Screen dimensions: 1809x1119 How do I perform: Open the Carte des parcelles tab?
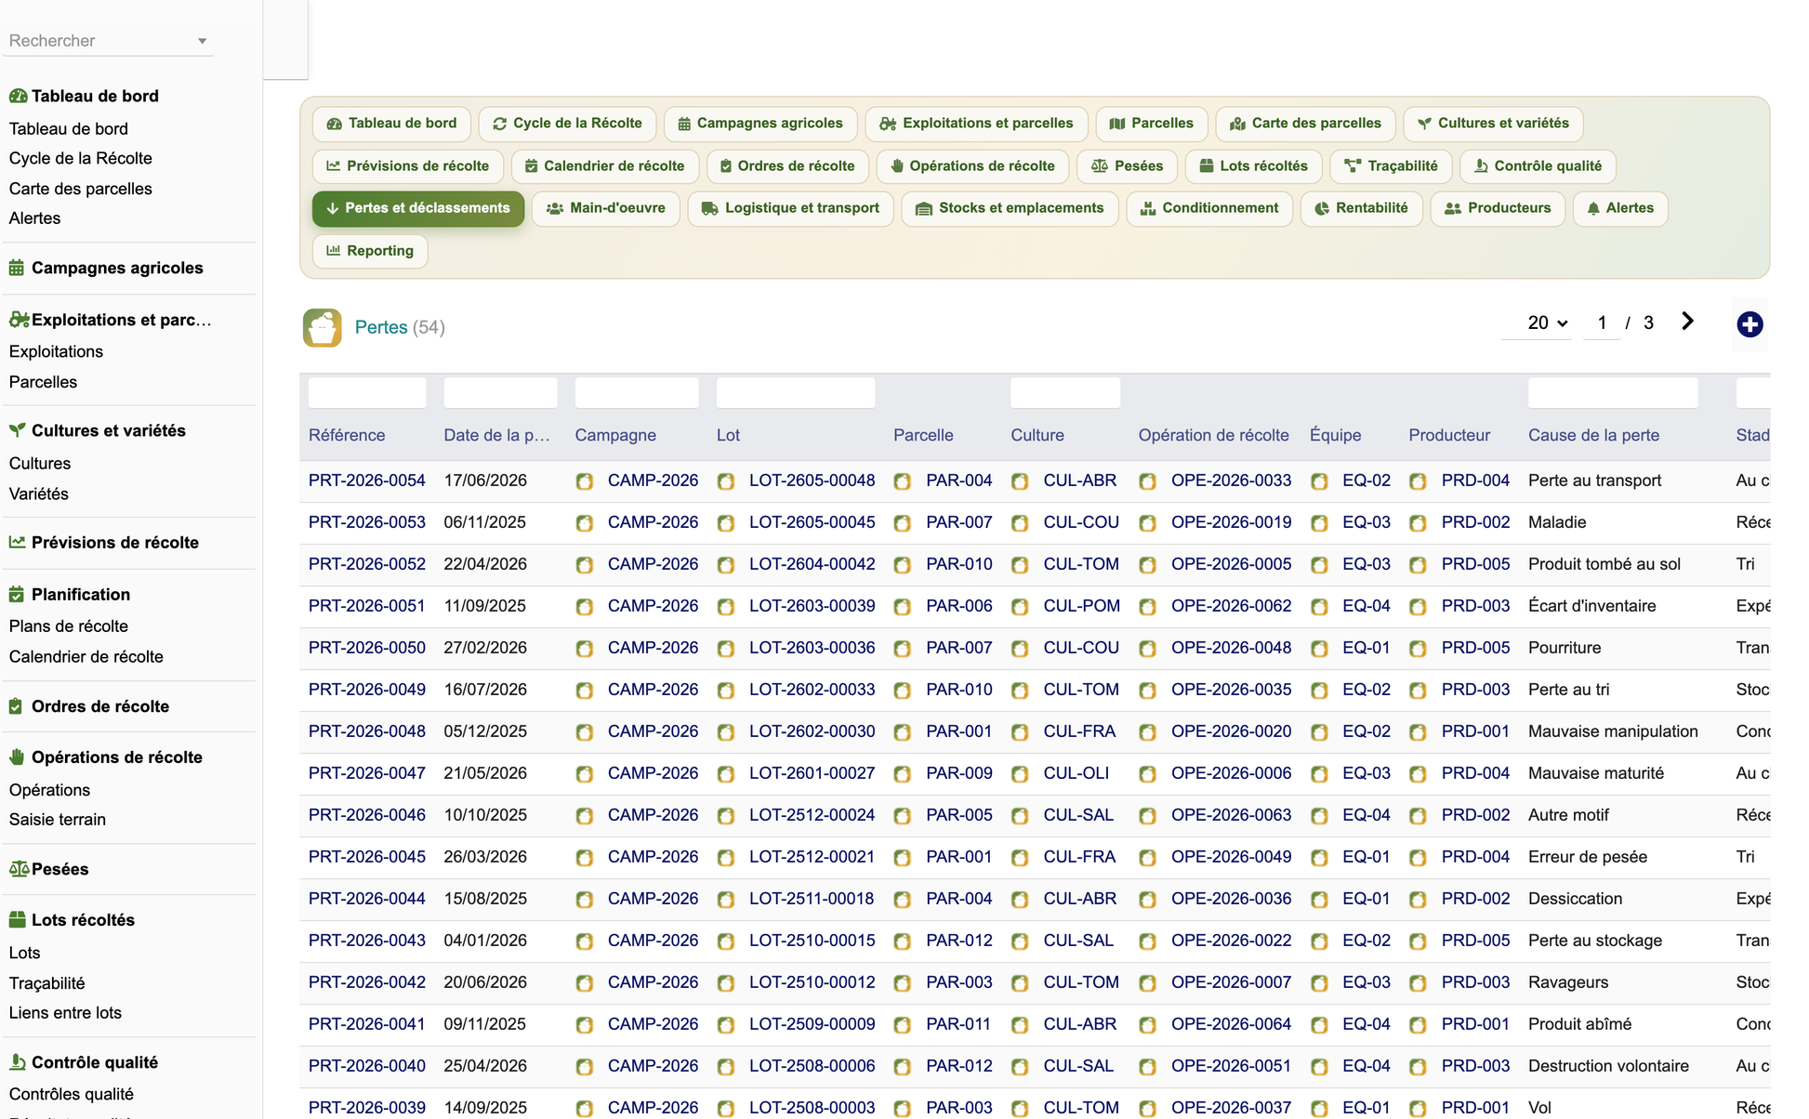tap(1305, 124)
